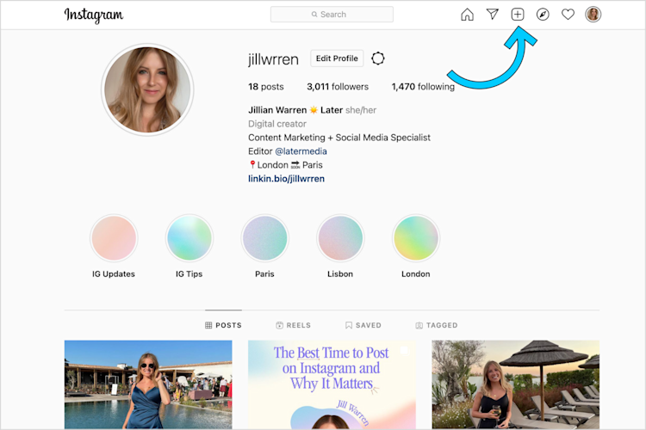
Task: Open the poolside blue dress post
Action: (x=148, y=384)
